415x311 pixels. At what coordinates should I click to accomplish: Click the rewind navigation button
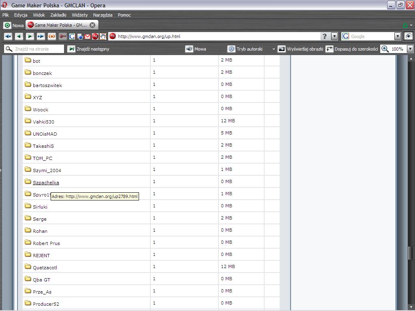click(x=8, y=36)
